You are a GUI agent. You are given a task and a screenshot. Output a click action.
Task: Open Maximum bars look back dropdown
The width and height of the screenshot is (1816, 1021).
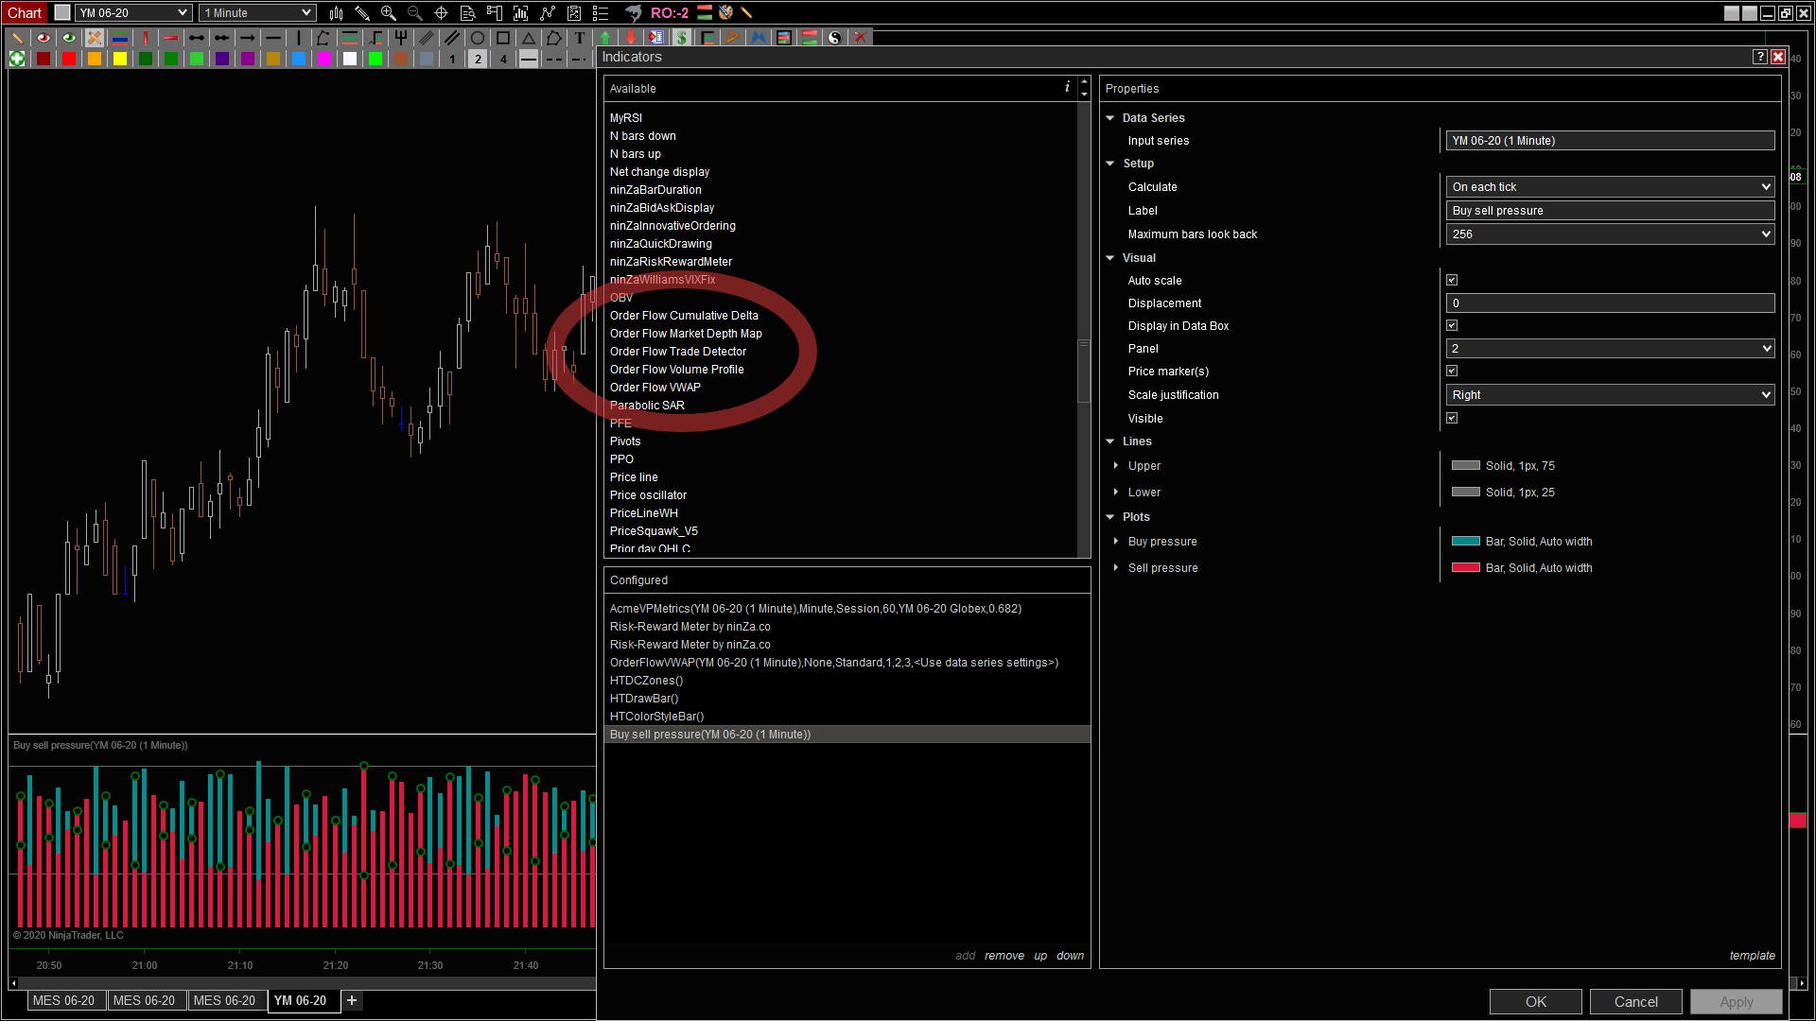(1610, 234)
